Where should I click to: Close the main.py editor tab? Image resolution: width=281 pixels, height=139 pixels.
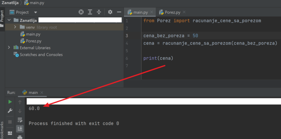[x=151, y=12]
